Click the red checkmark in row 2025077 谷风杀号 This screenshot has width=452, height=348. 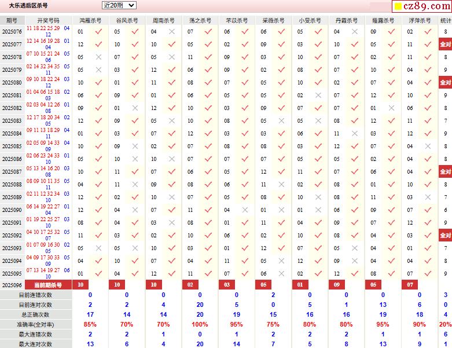click(135, 44)
